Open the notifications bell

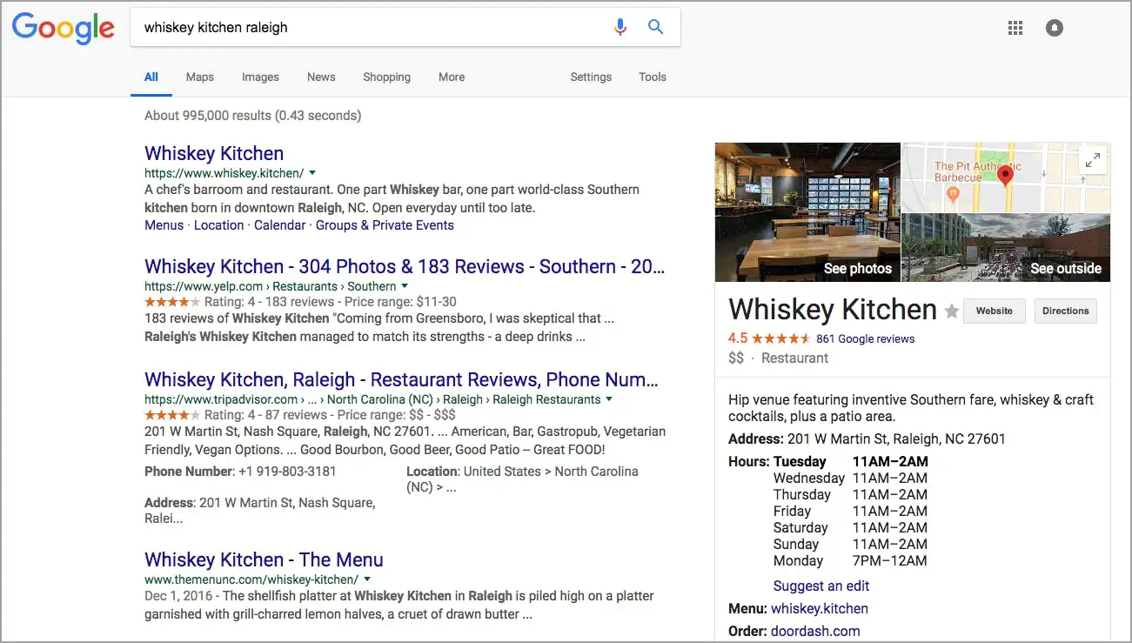1054,27
